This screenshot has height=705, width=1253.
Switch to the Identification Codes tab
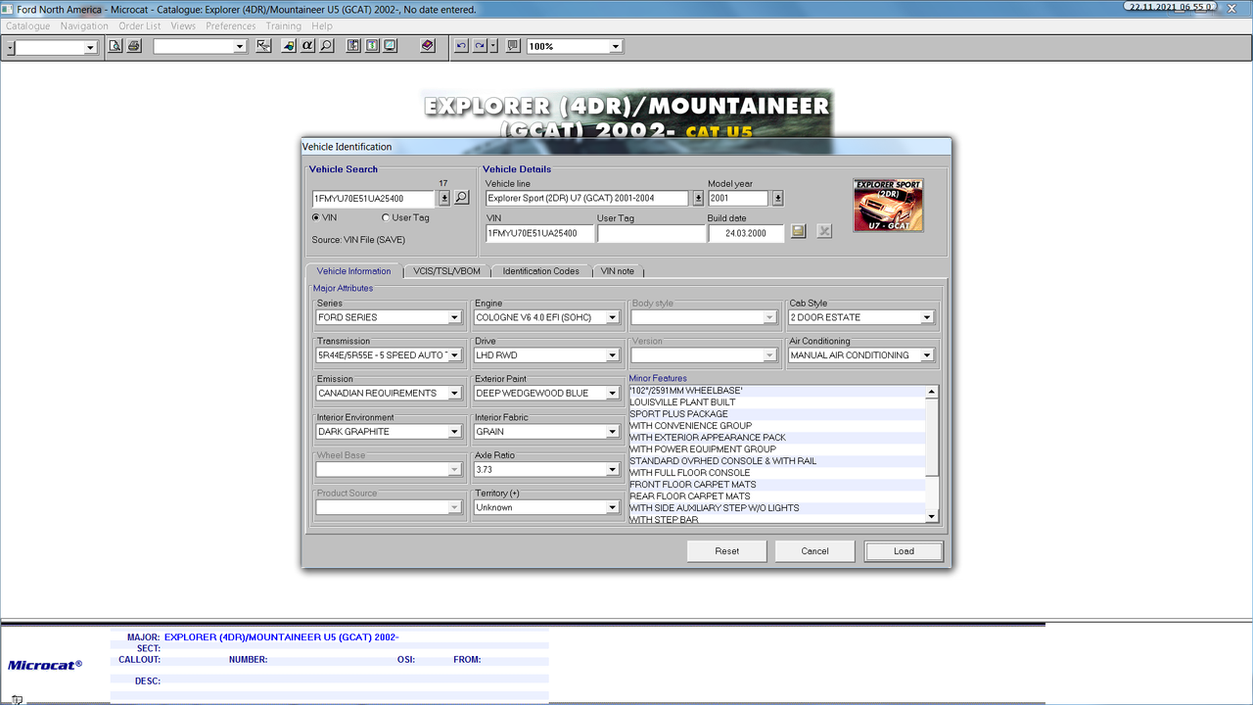click(x=541, y=271)
